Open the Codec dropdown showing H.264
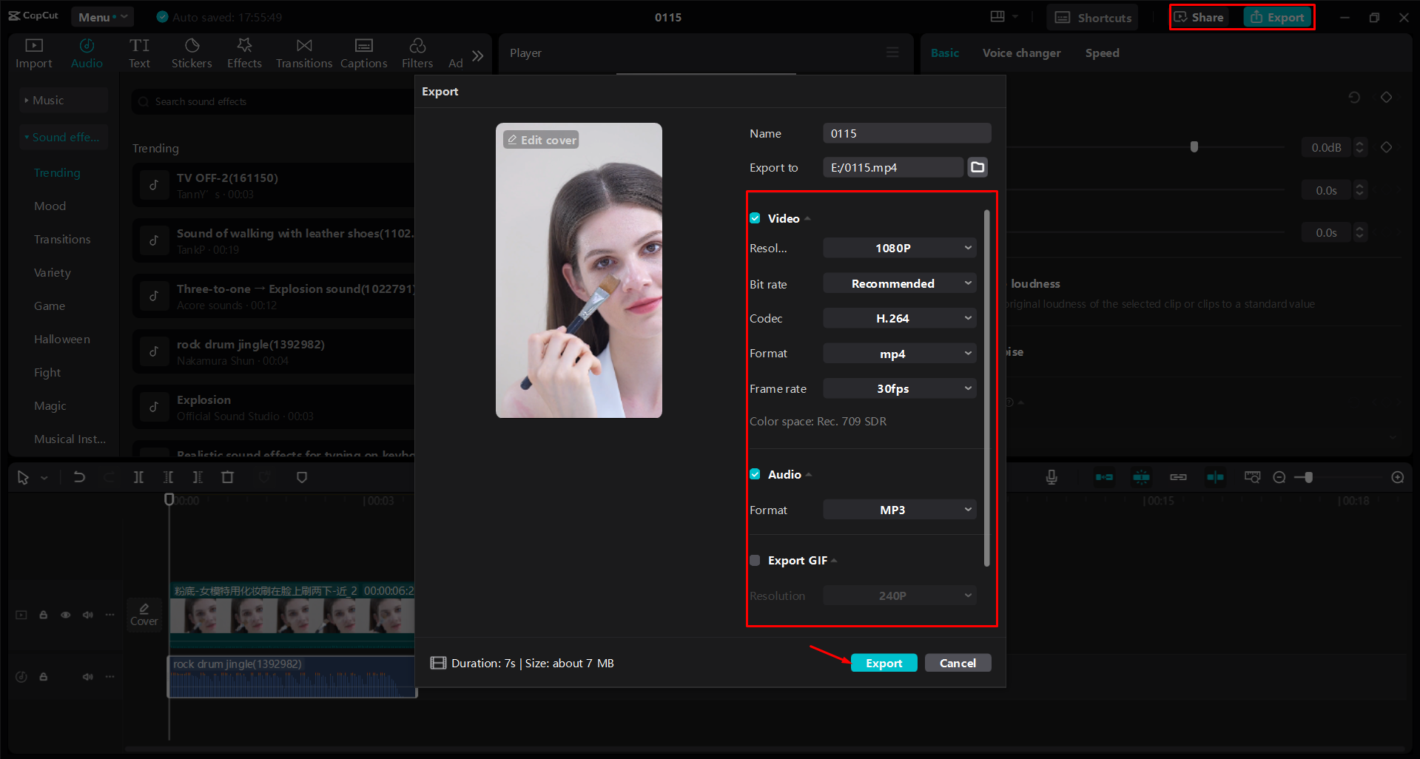 pos(899,317)
